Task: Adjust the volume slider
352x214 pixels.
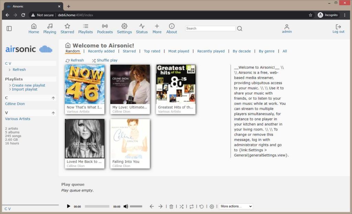Action: pos(136,206)
